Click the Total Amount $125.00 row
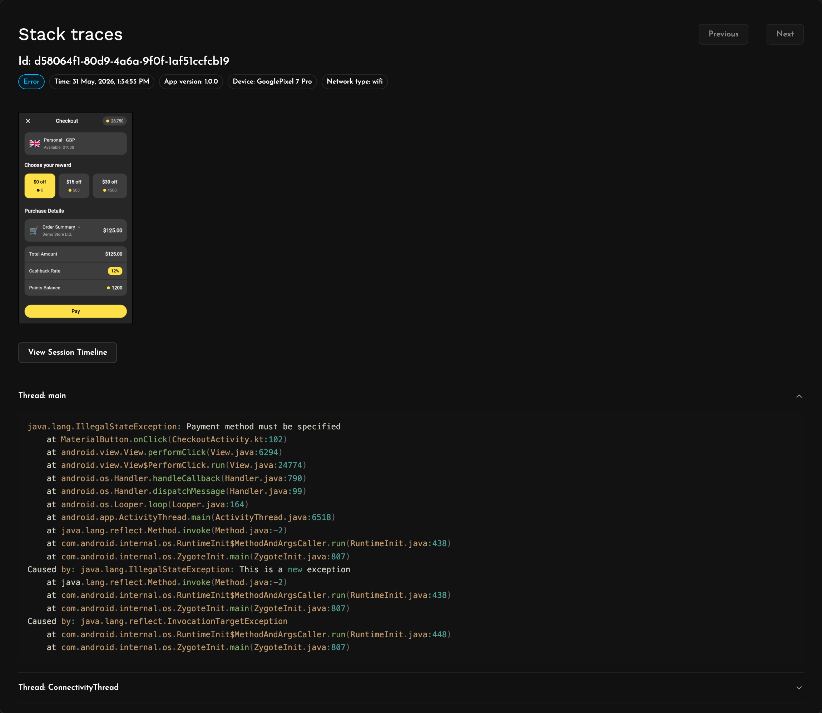This screenshot has width=822, height=713. point(76,254)
